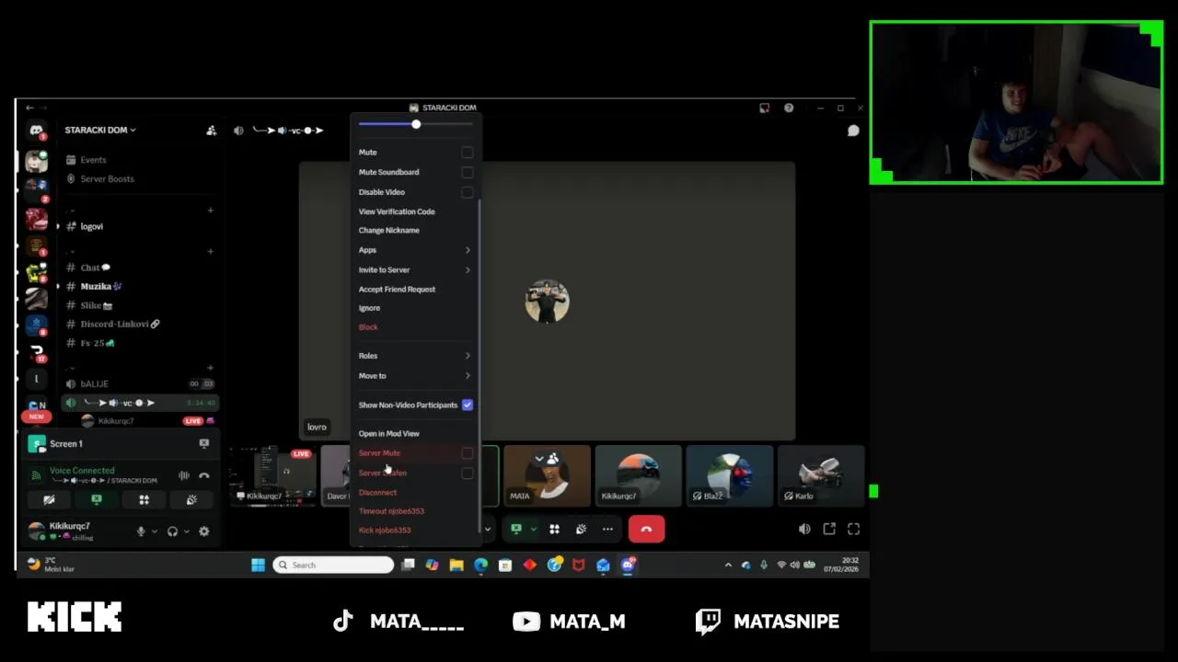Open the screen share options arrow in call bar

[x=532, y=529]
